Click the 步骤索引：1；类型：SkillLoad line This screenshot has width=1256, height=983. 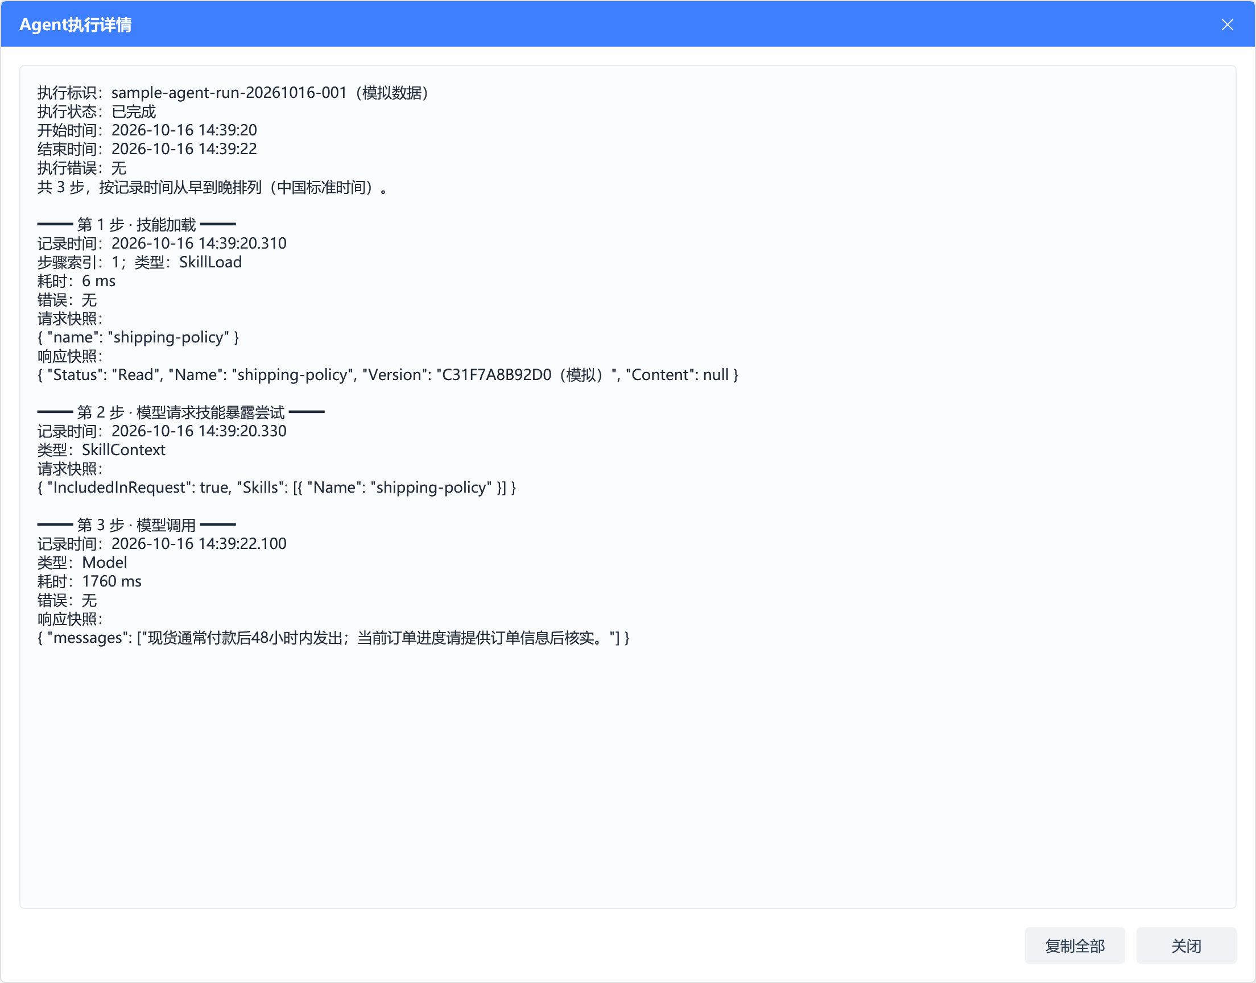coord(140,262)
